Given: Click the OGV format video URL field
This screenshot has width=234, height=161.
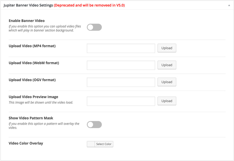Looking at the screenshot, I should coord(121,82).
